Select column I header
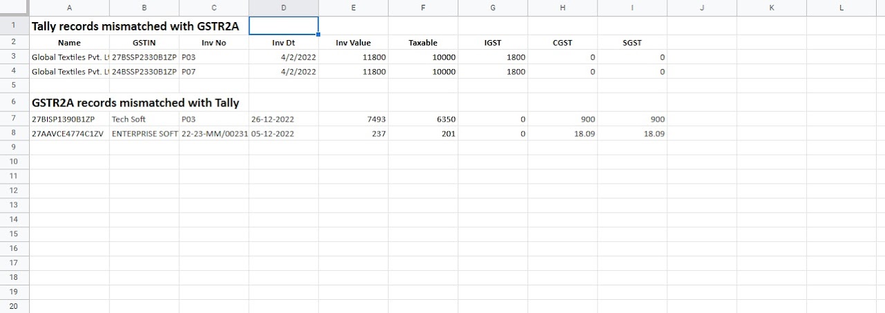This screenshot has height=313, width=885. pos(632,8)
